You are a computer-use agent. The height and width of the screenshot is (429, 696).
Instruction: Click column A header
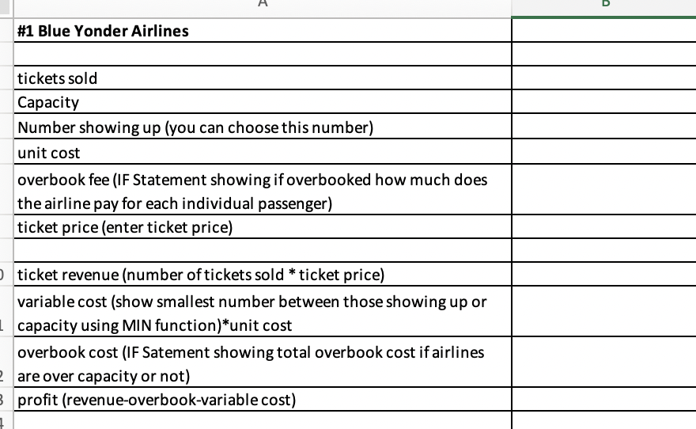(x=263, y=8)
